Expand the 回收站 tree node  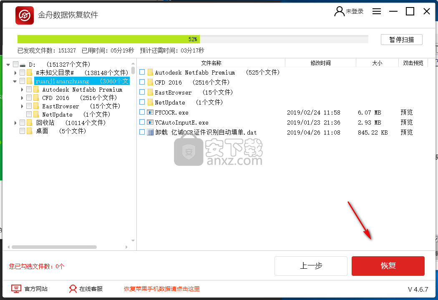(15, 123)
